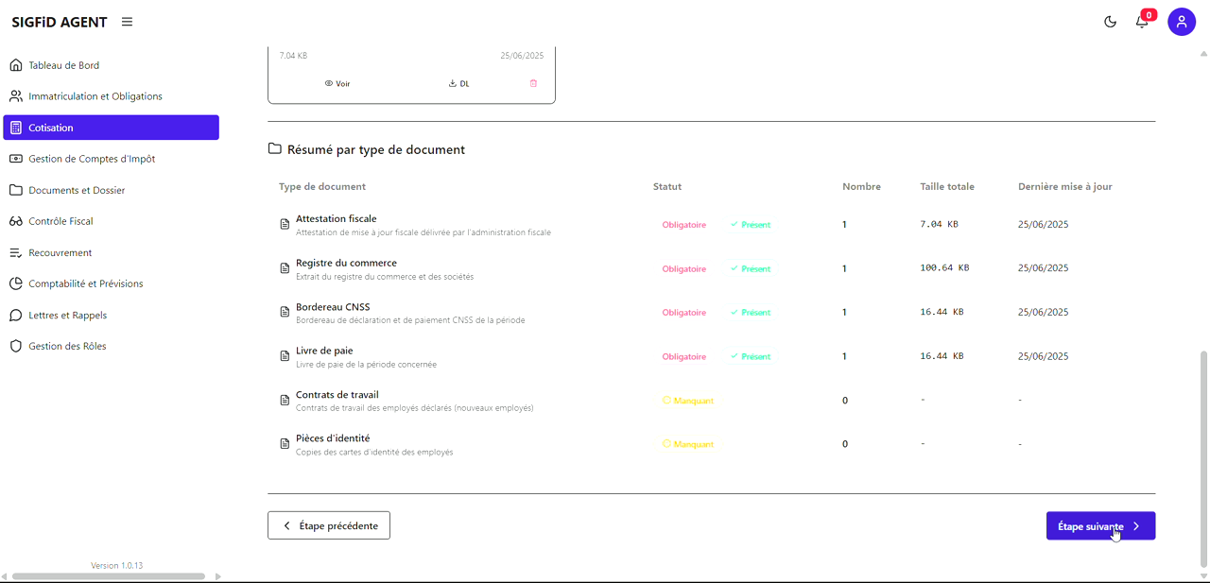1210x583 pixels.
Task: Open the notifications bell
Action: (1142, 22)
